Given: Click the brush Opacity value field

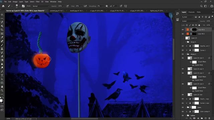Looking at the screenshot, I should [x=60, y=6].
